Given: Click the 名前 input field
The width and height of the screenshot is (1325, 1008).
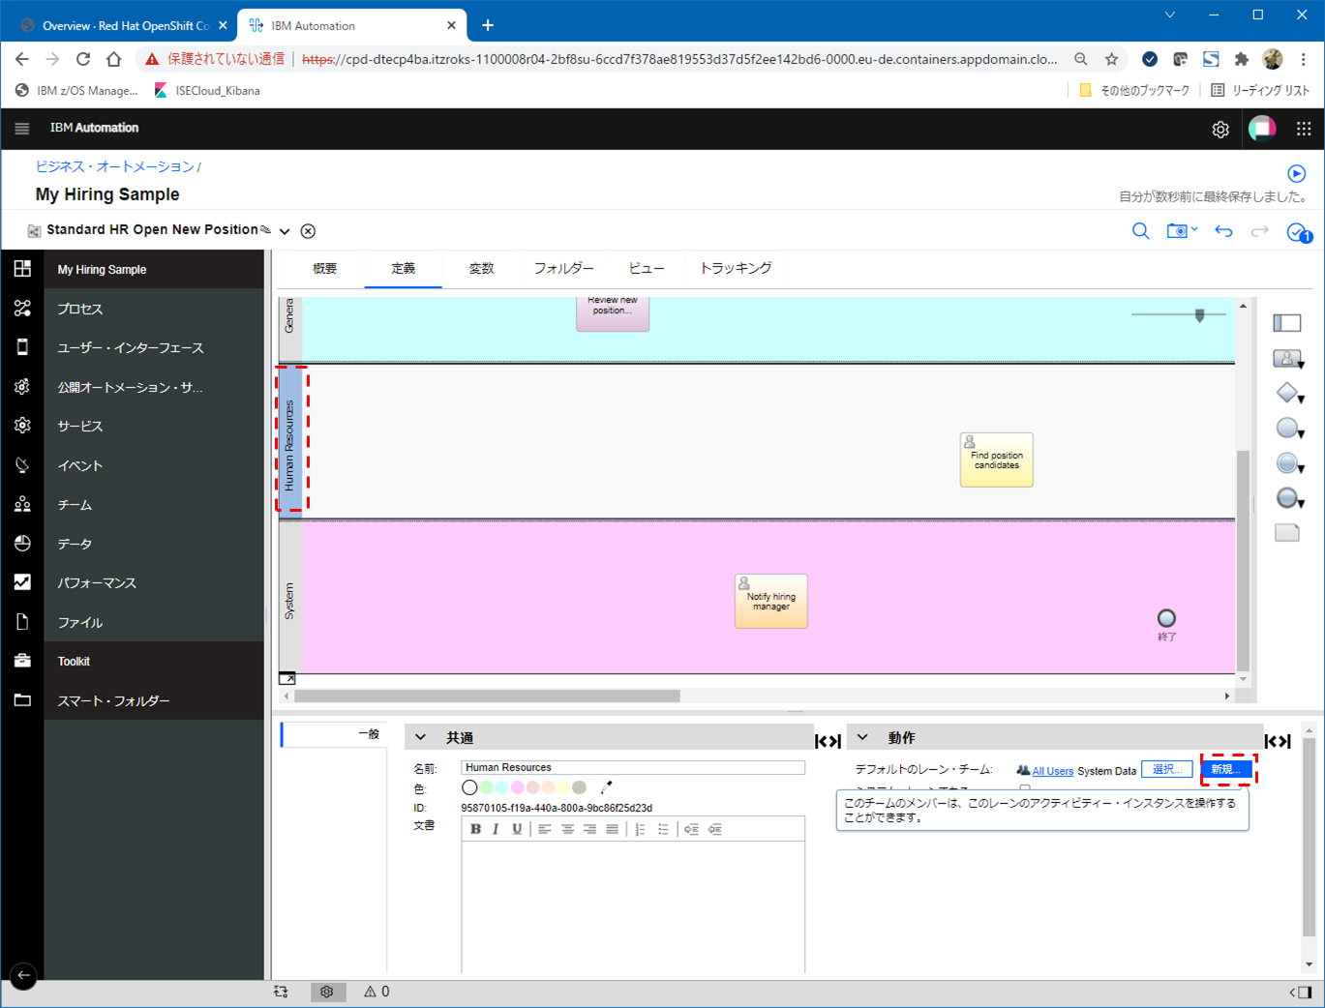Looking at the screenshot, I should 633,767.
